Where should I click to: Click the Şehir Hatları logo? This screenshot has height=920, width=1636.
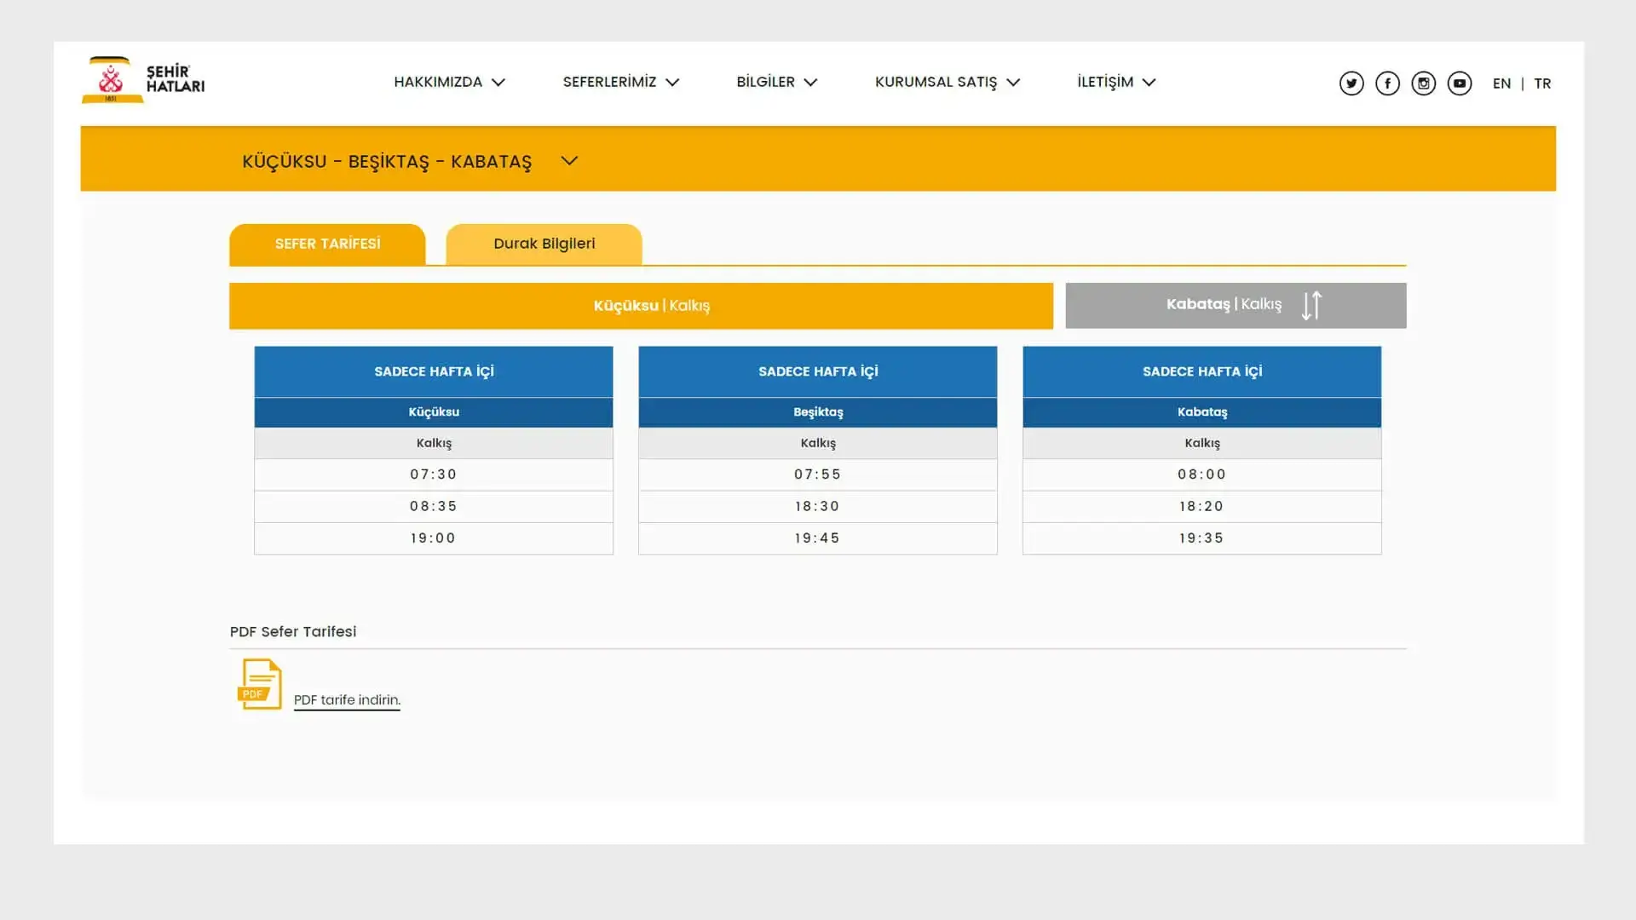(x=142, y=79)
